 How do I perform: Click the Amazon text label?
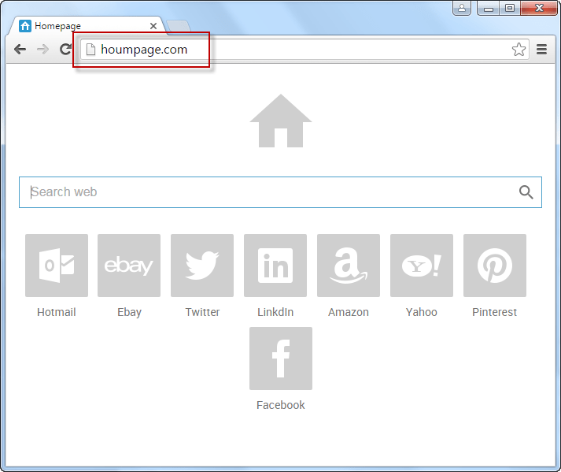click(349, 312)
